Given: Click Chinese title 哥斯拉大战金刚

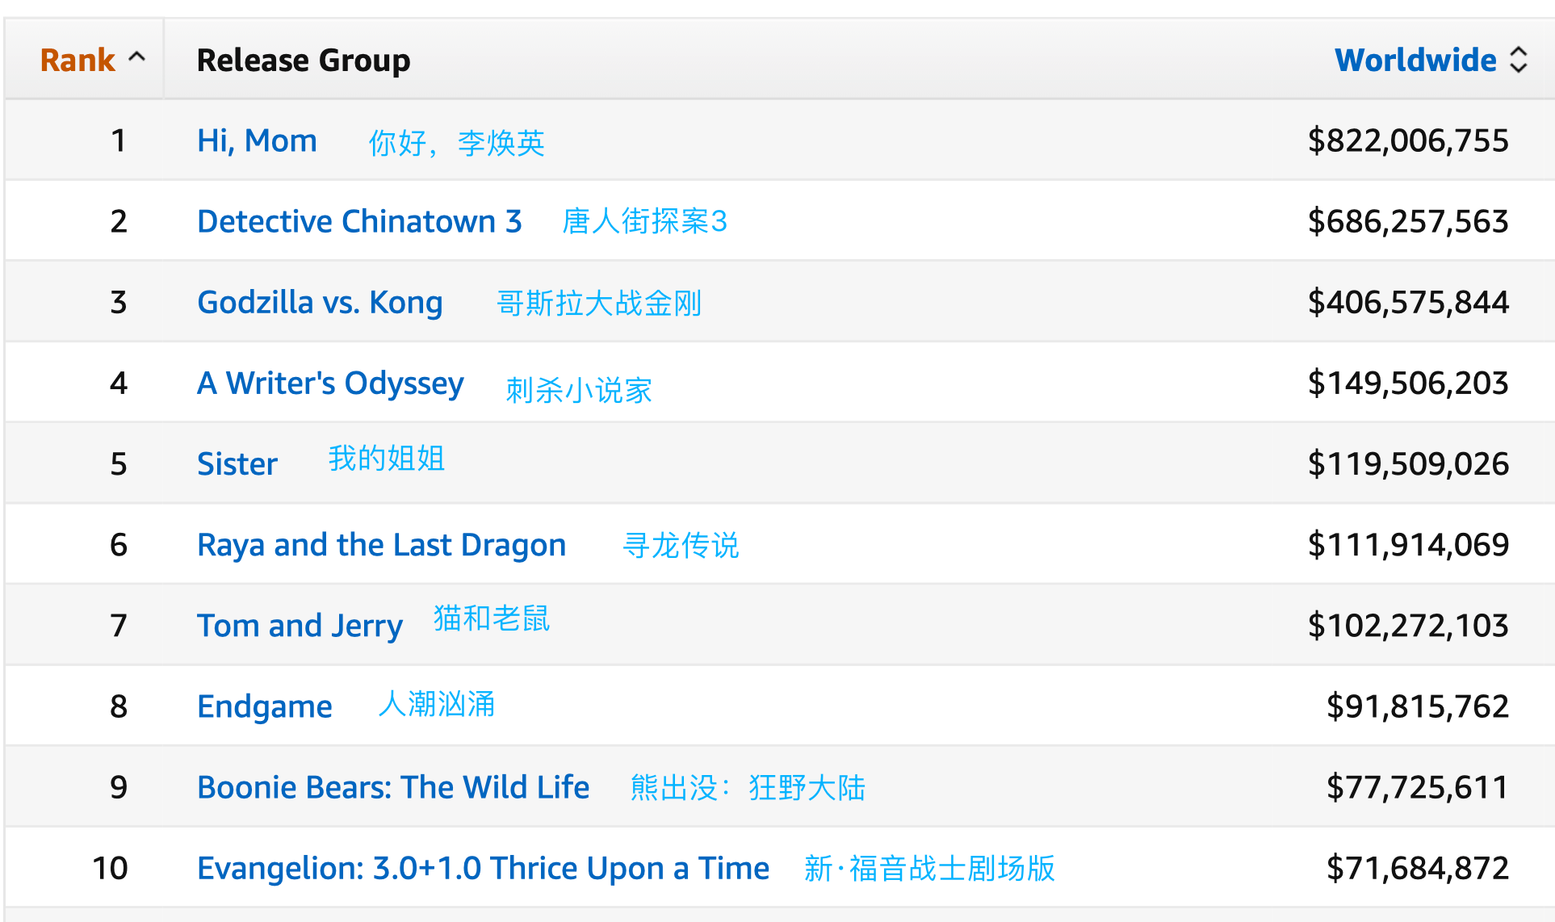Looking at the screenshot, I should [599, 304].
